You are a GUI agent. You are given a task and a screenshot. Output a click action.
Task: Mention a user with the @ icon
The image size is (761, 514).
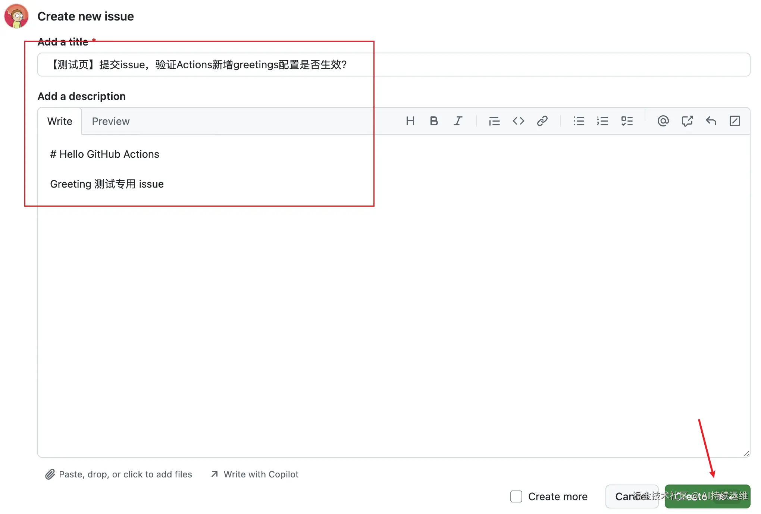point(663,121)
